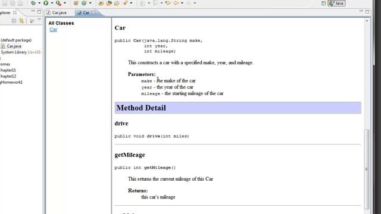This screenshot has width=381, height=214.
Task: Click 'public int getMileage()' signature
Action: pos(145,168)
